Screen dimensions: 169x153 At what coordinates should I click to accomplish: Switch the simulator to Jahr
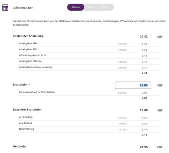coord(105,7)
